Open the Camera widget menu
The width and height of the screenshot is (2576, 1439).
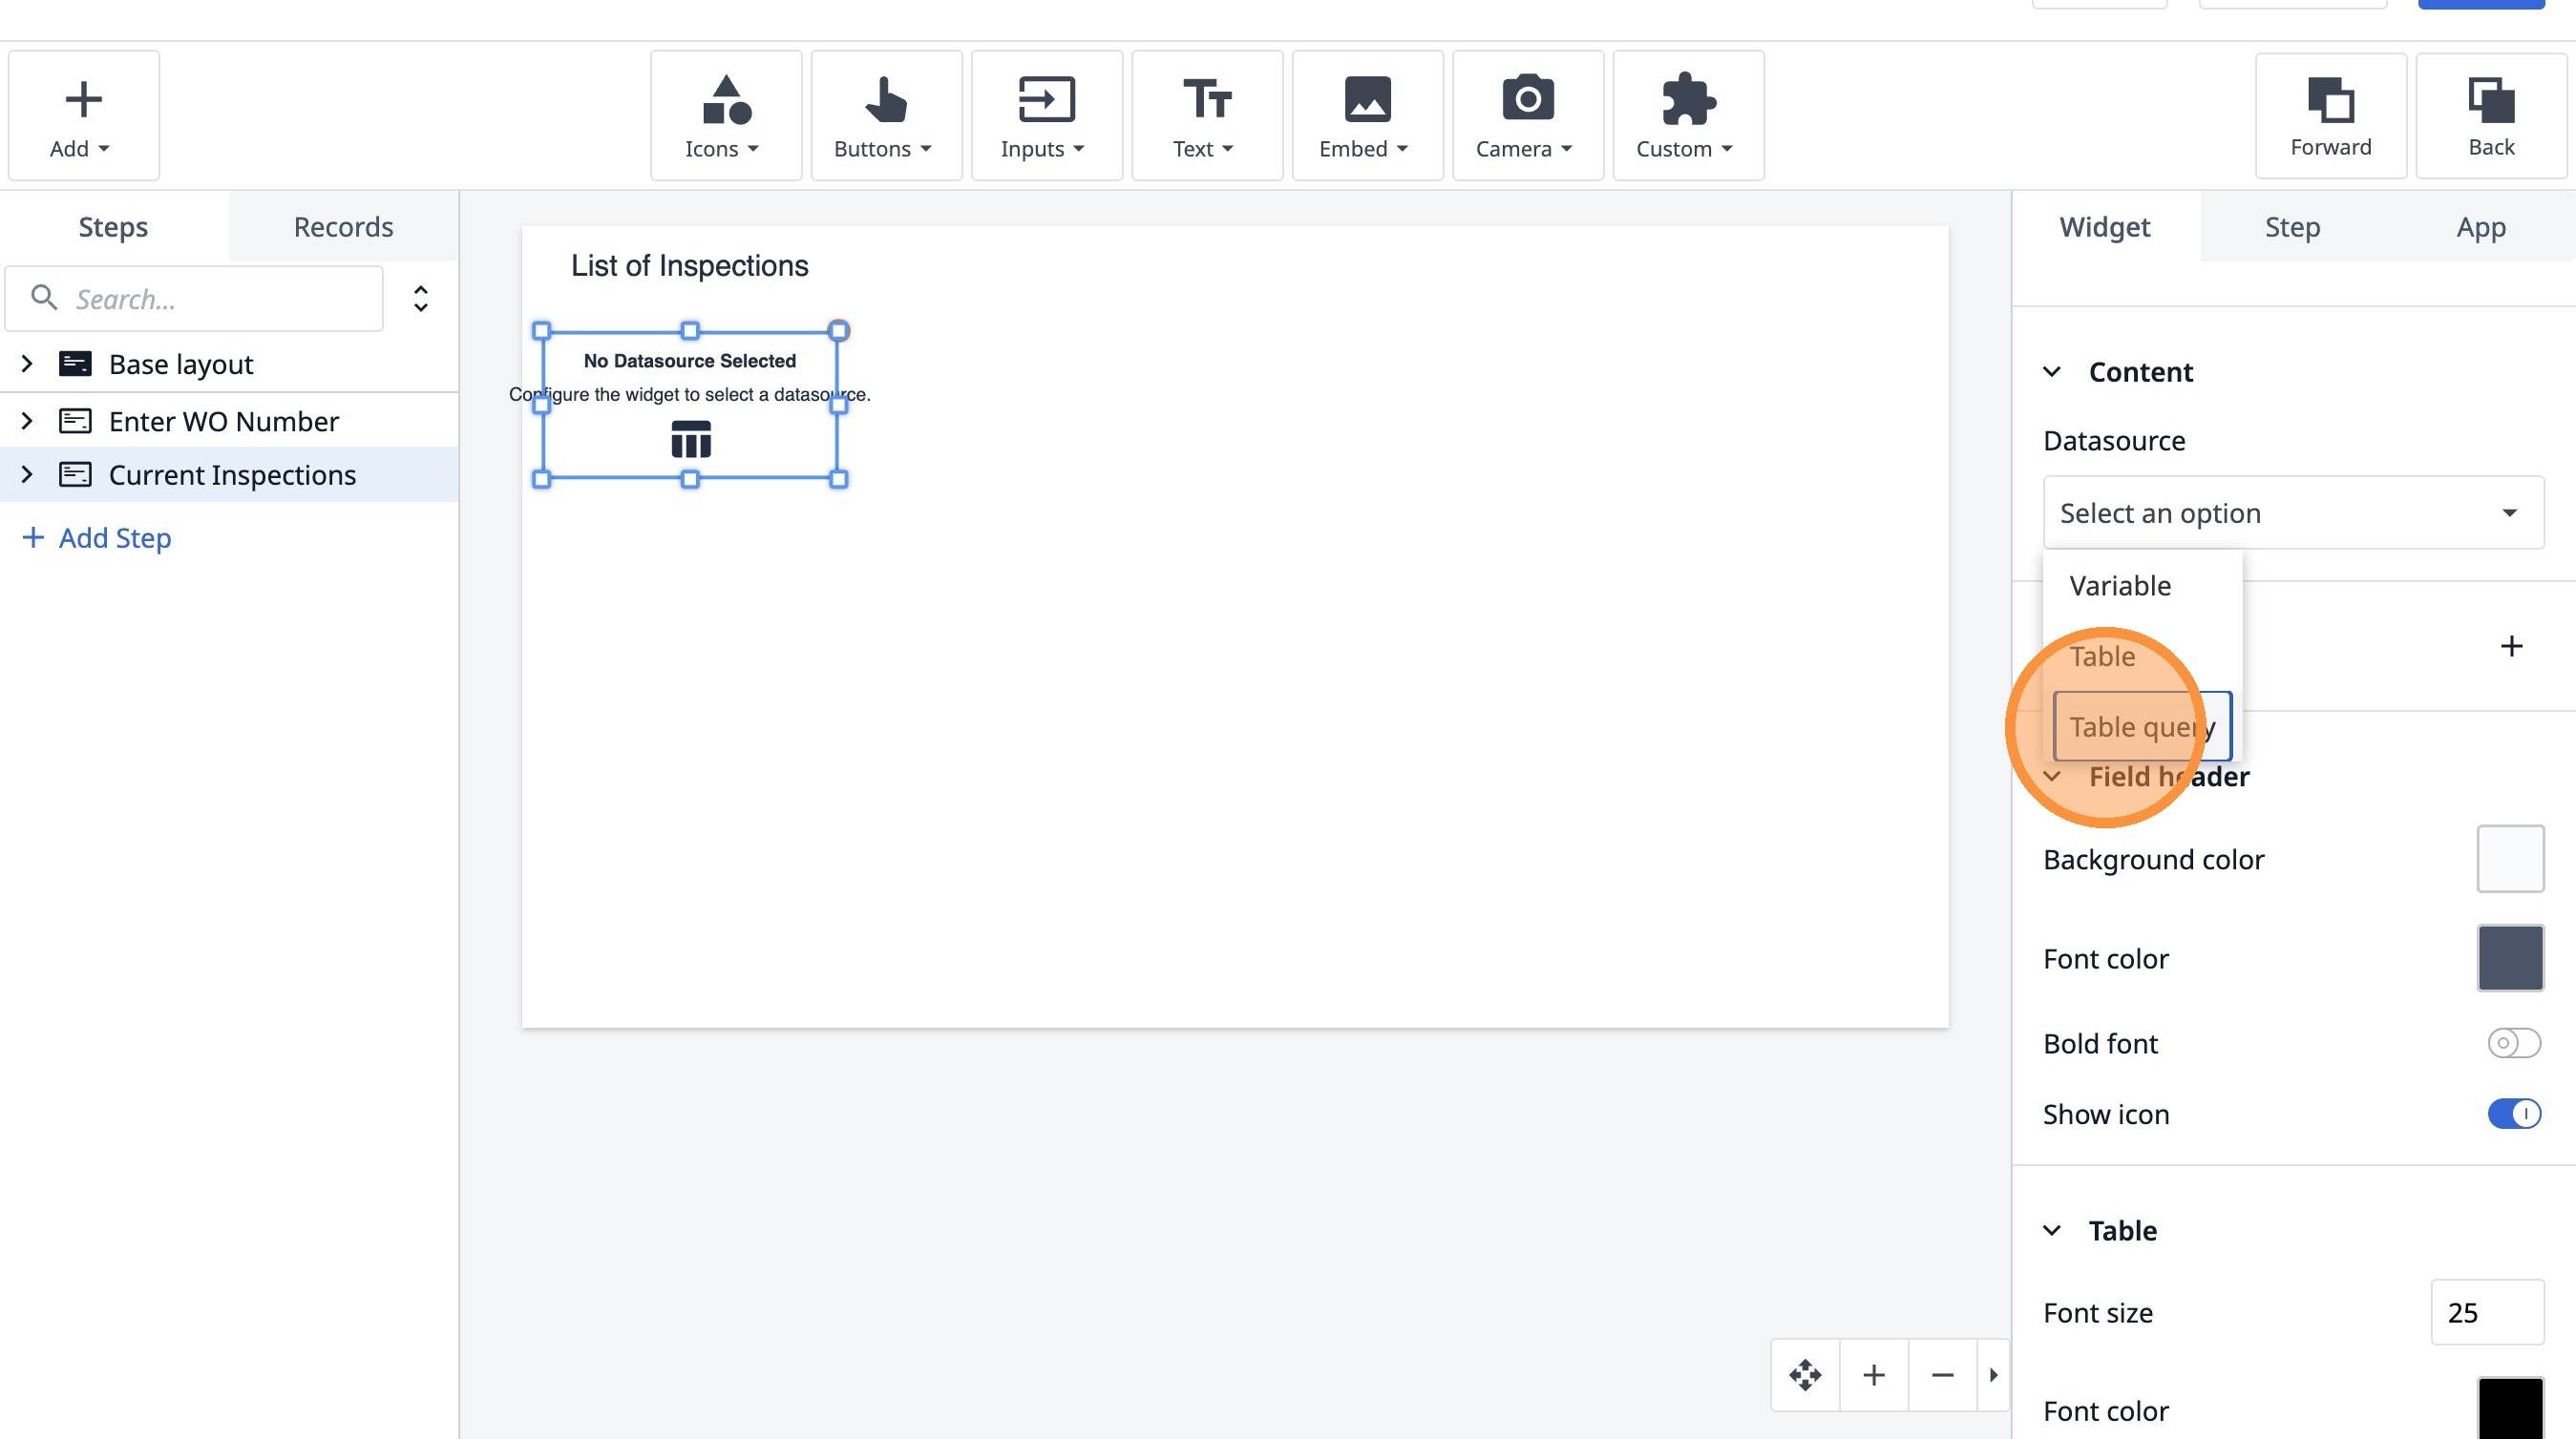(1527, 115)
